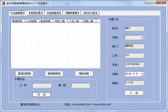Click the website text www.jnlon.net

(x=102, y=104)
